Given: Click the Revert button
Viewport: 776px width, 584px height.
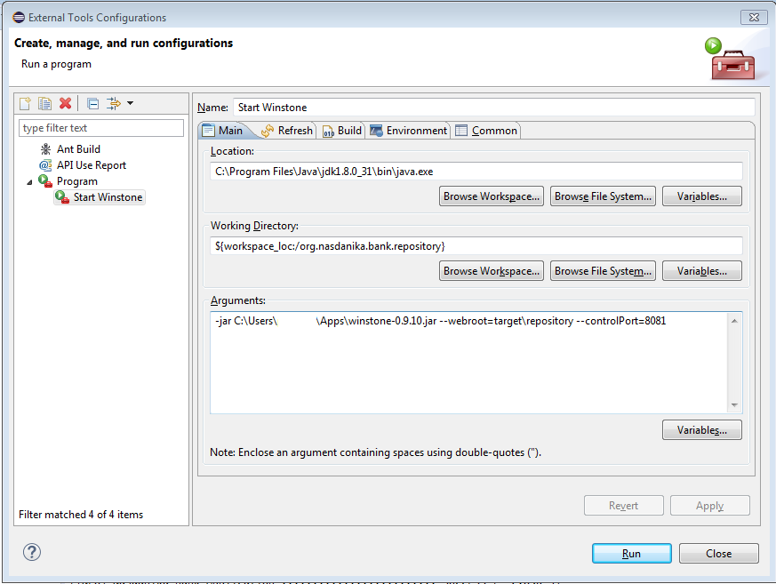Looking at the screenshot, I should [x=624, y=505].
